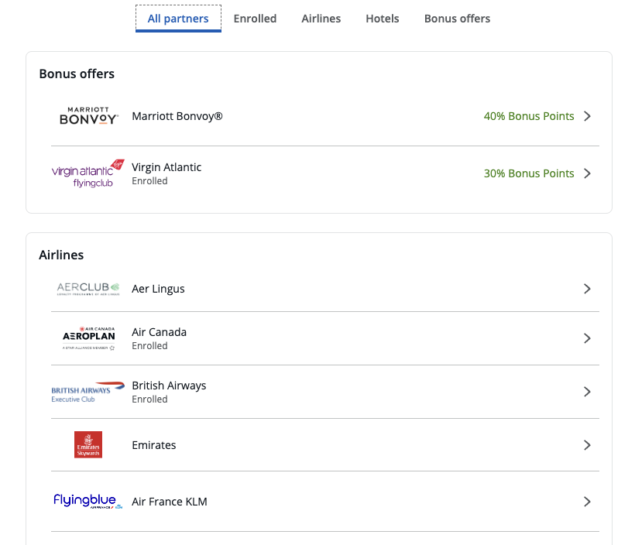635x545 pixels.
Task: Open the British Airways Executive Club logo
Action: pyautogui.click(x=88, y=392)
